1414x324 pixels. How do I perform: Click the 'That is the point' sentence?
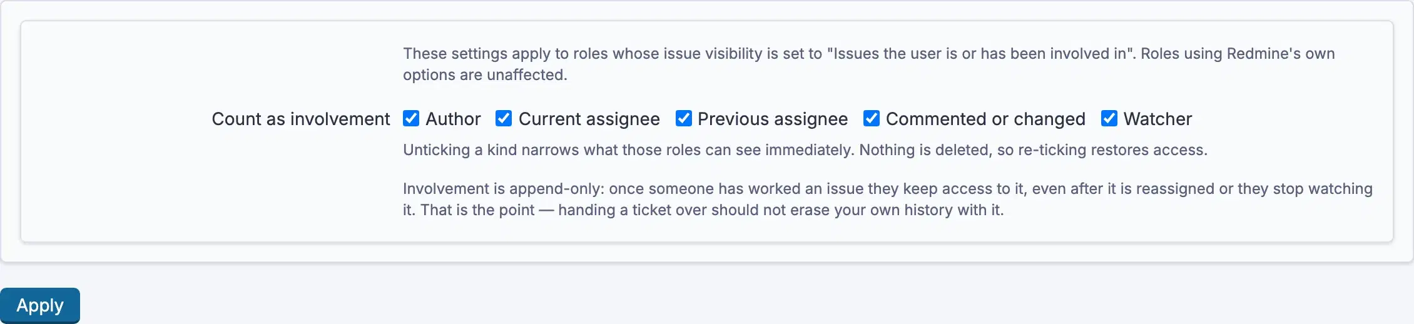712,210
